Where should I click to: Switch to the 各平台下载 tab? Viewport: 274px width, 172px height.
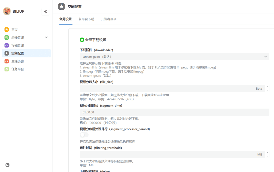tap(86, 19)
